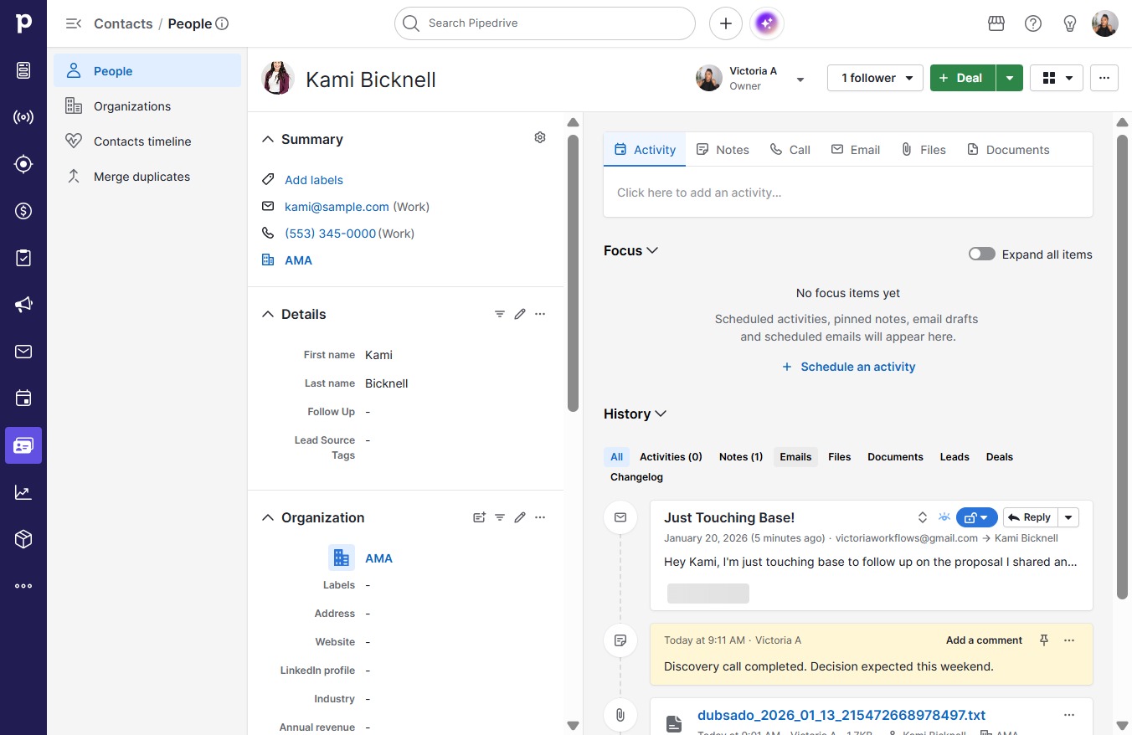1132x735 pixels.
Task: Collapse the Organization section
Action: [268, 517]
